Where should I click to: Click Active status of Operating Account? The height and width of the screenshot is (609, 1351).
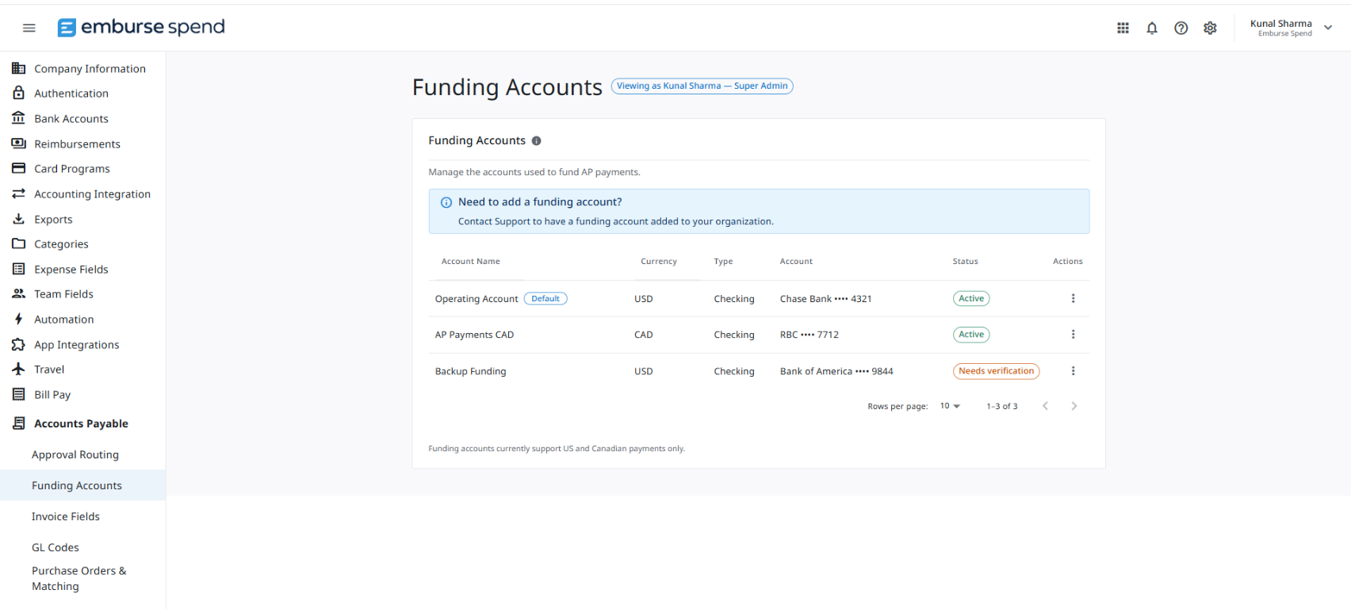pos(971,298)
